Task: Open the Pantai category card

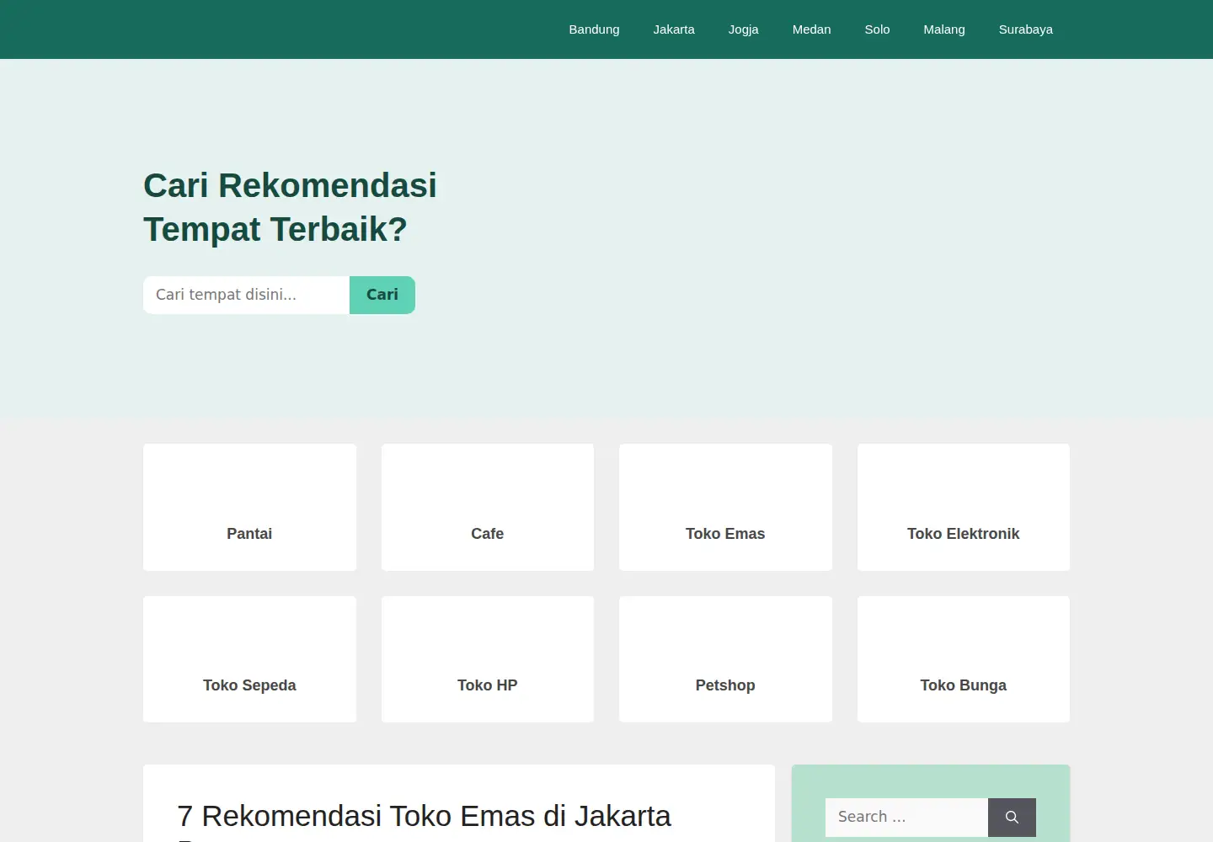Action: coord(249,507)
